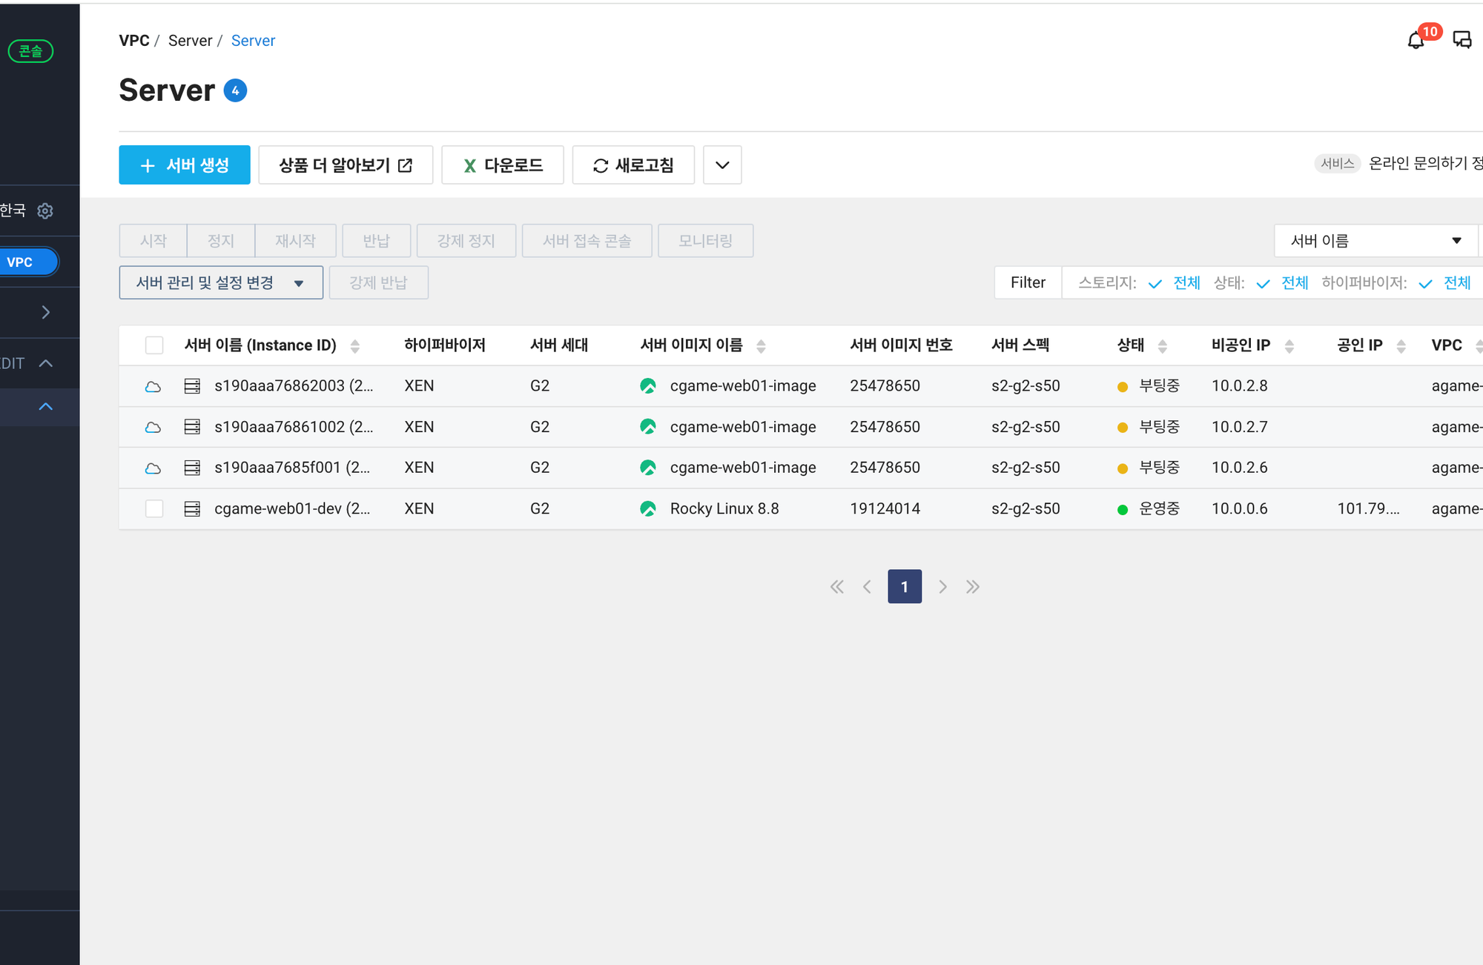Expand the chevron dropdown next to 새로고침
The image size is (1483, 965).
722,165
